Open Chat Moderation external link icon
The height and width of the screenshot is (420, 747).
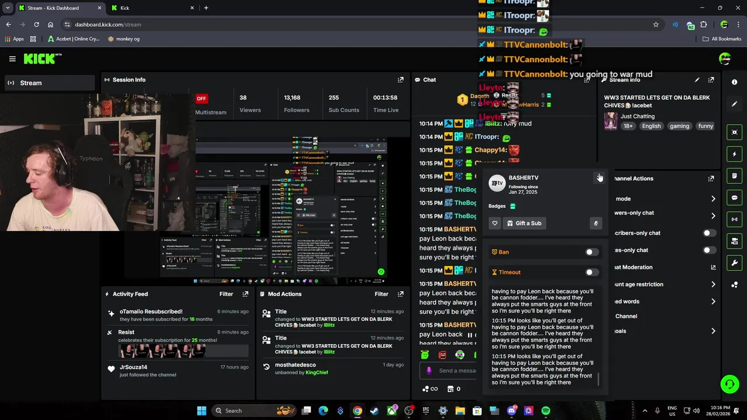pos(713,267)
